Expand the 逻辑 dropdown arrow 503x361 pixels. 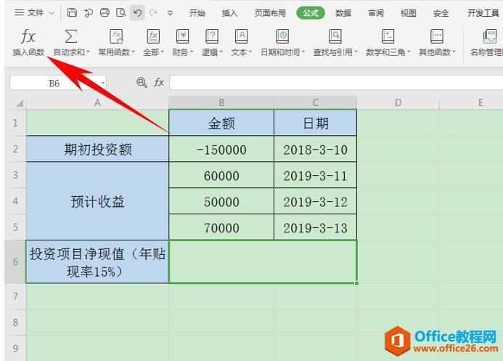pos(221,52)
